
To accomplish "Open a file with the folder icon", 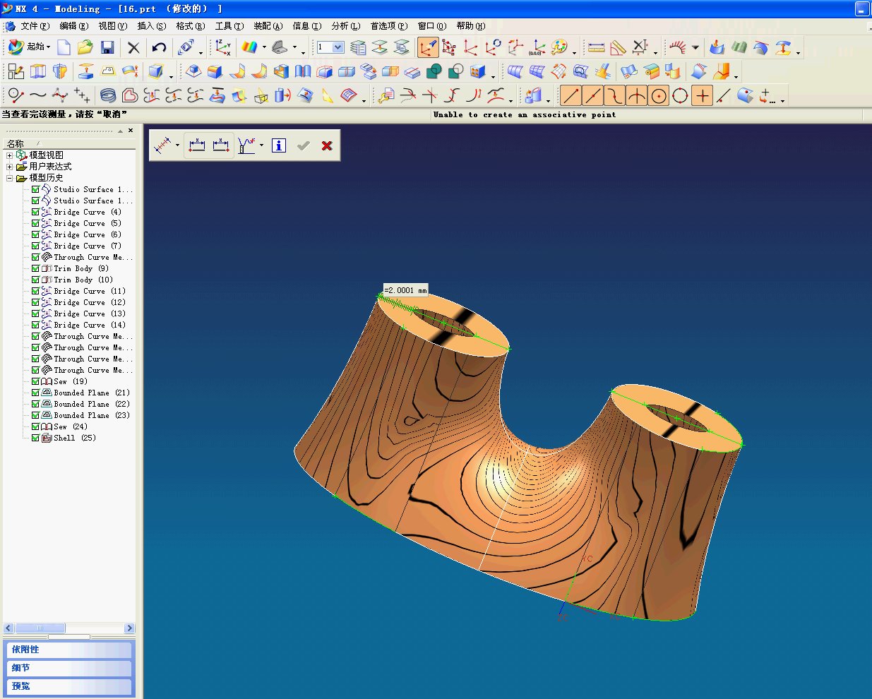I will coord(85,47).
